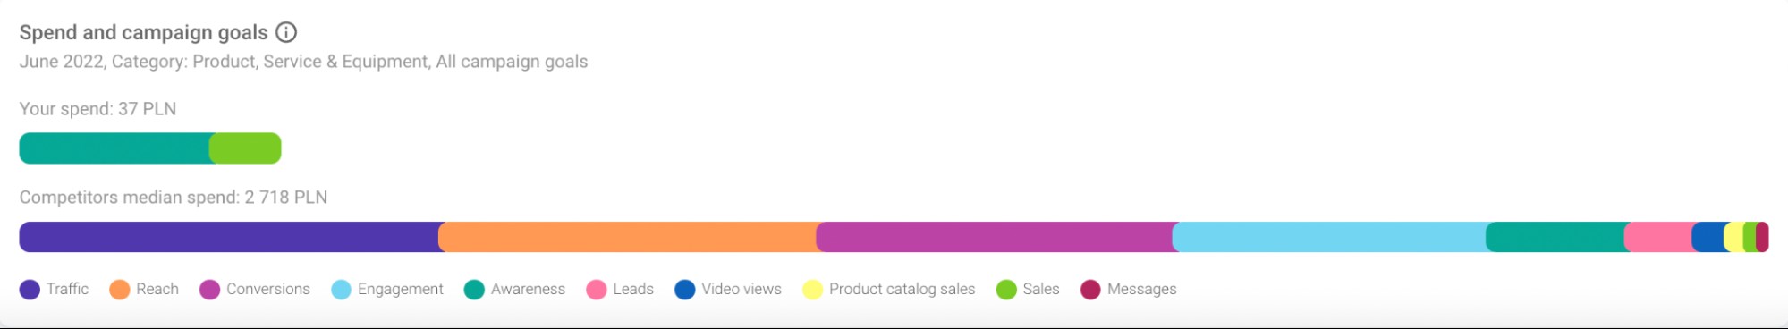Image resolution: width=1788 pixels, height=329 pixels.
Task: Click the Engagement legend dot
Action: [x=341, y=290]
